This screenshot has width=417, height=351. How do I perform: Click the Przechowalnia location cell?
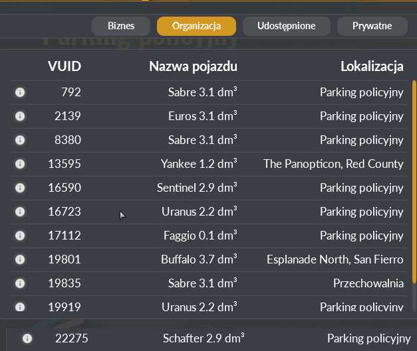coord(368,283)
